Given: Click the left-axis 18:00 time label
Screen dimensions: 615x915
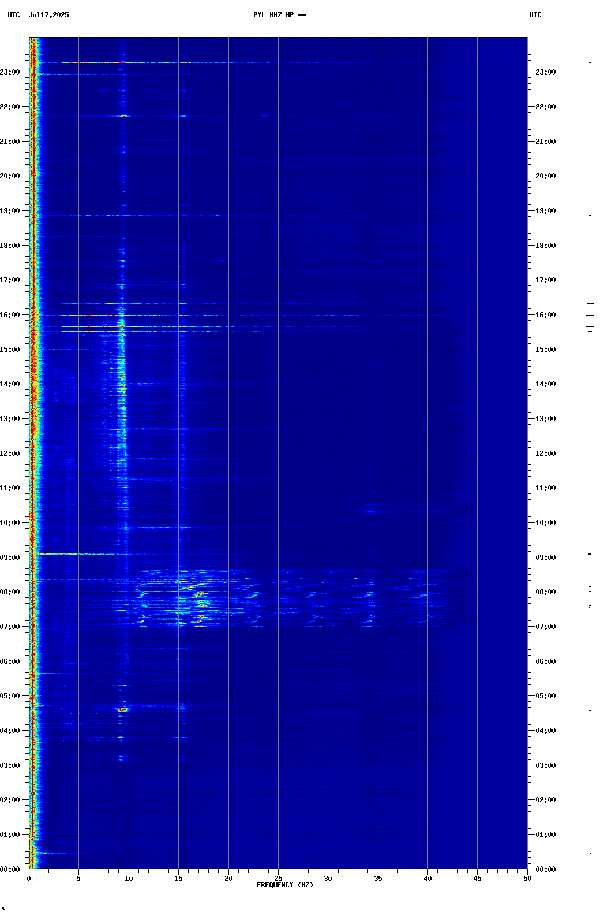Looking at the screenshot, I should [x=10, y=246].
